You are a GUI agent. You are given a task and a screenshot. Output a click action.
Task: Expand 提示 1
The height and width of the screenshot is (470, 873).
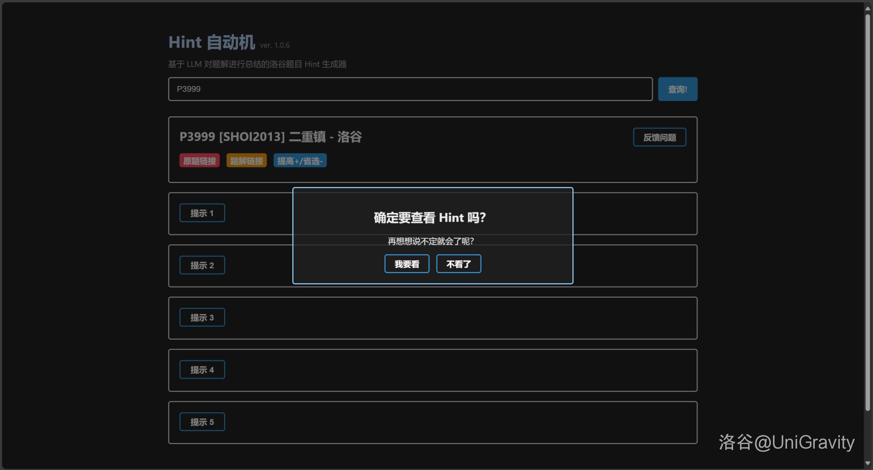tap(202, 213)
